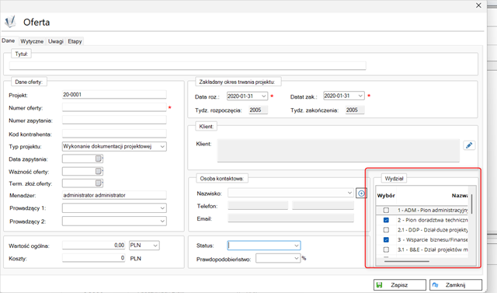Click the Tydz. rozpoczęcia field 2005

pos(259,110)
